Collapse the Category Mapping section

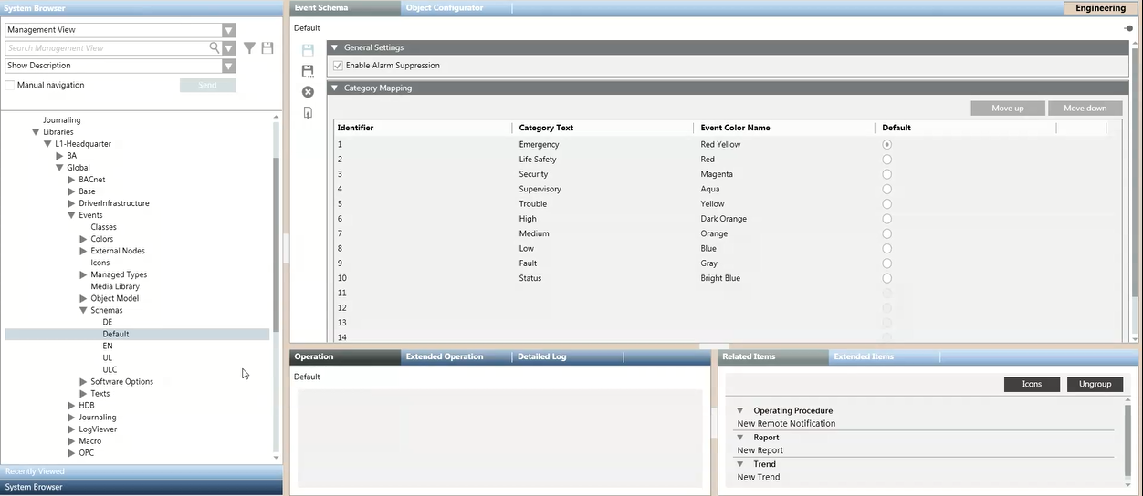point(334,88)
